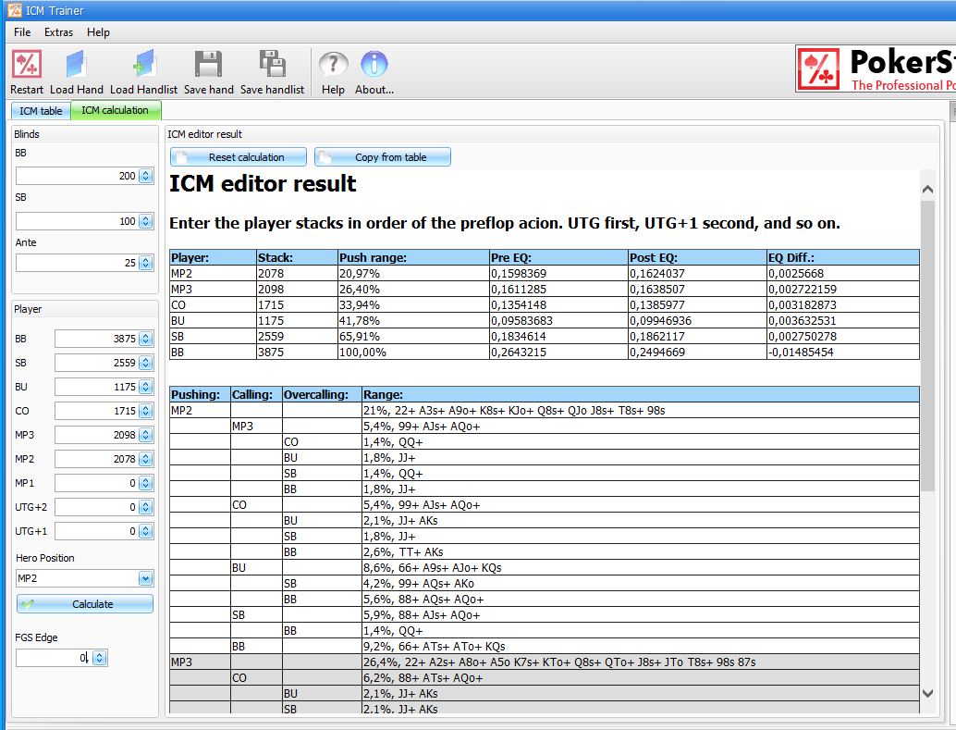Click the Copy from table button
The height and width of the screenshot is (730, 956).
pos(382,157)
